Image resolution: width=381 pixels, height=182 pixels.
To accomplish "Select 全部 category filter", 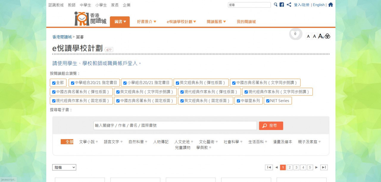I will [x=67, y=142].
